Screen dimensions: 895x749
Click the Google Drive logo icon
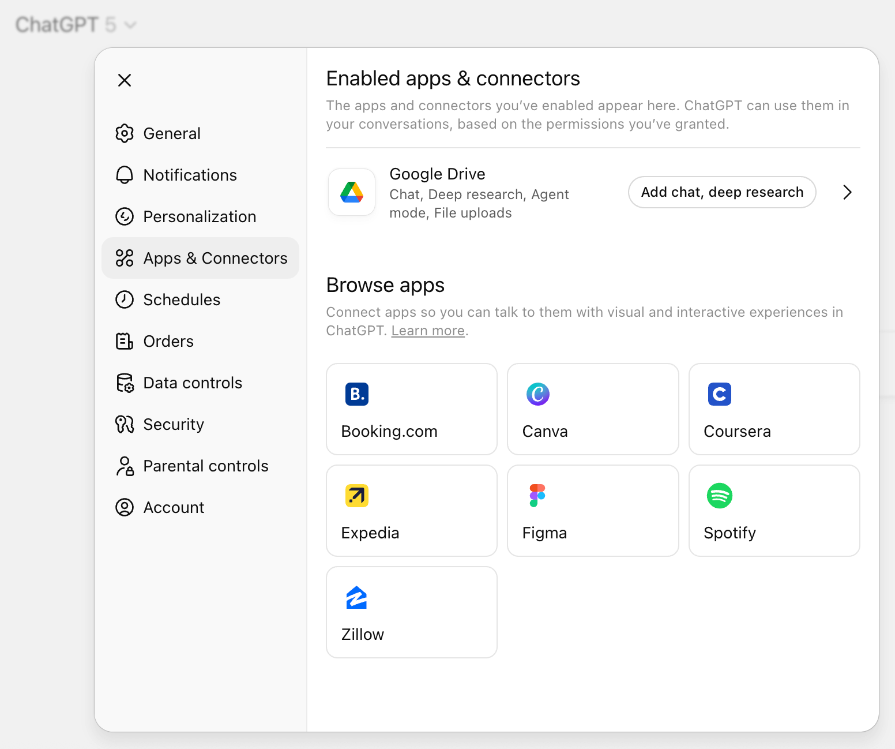click(x=352, y=192)
